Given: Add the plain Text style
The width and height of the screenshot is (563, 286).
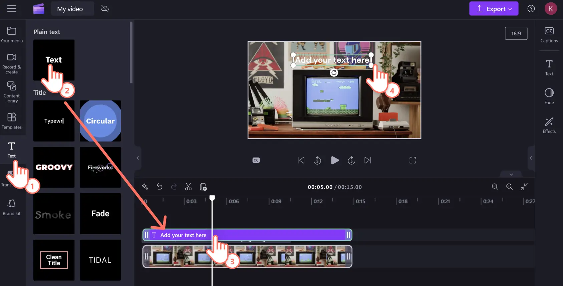Looking at the screenshot, I should pyautogui.click(x=54, y=60).
